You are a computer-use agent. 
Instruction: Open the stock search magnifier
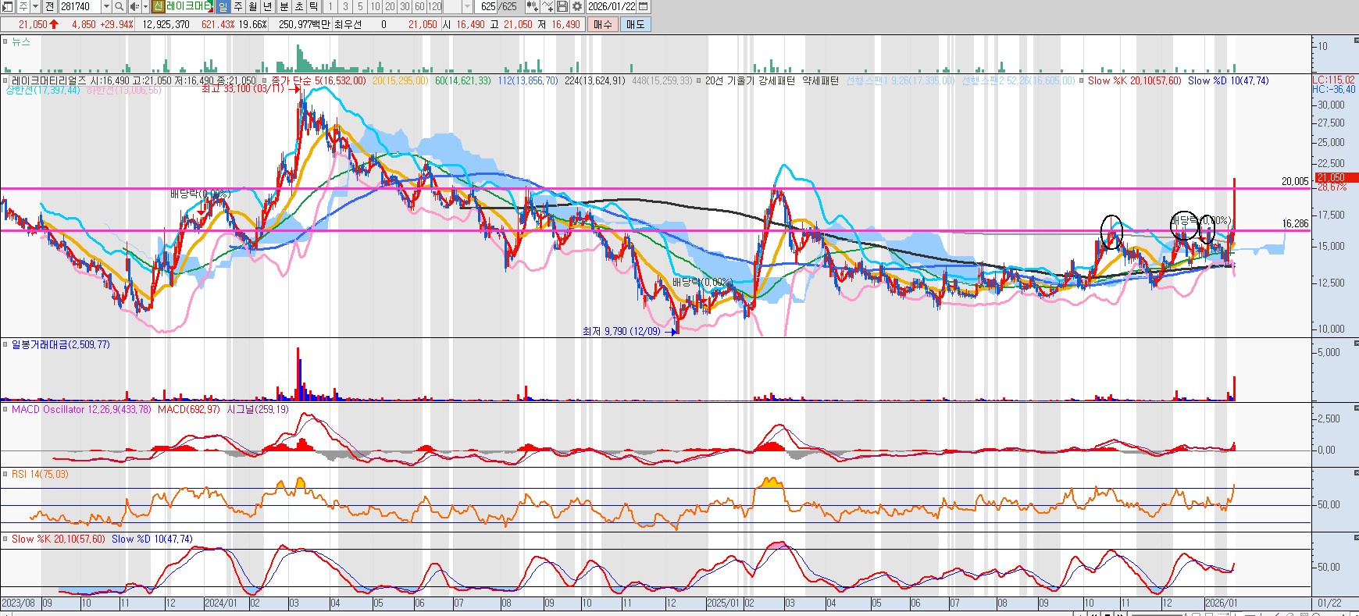coord(119,6)
